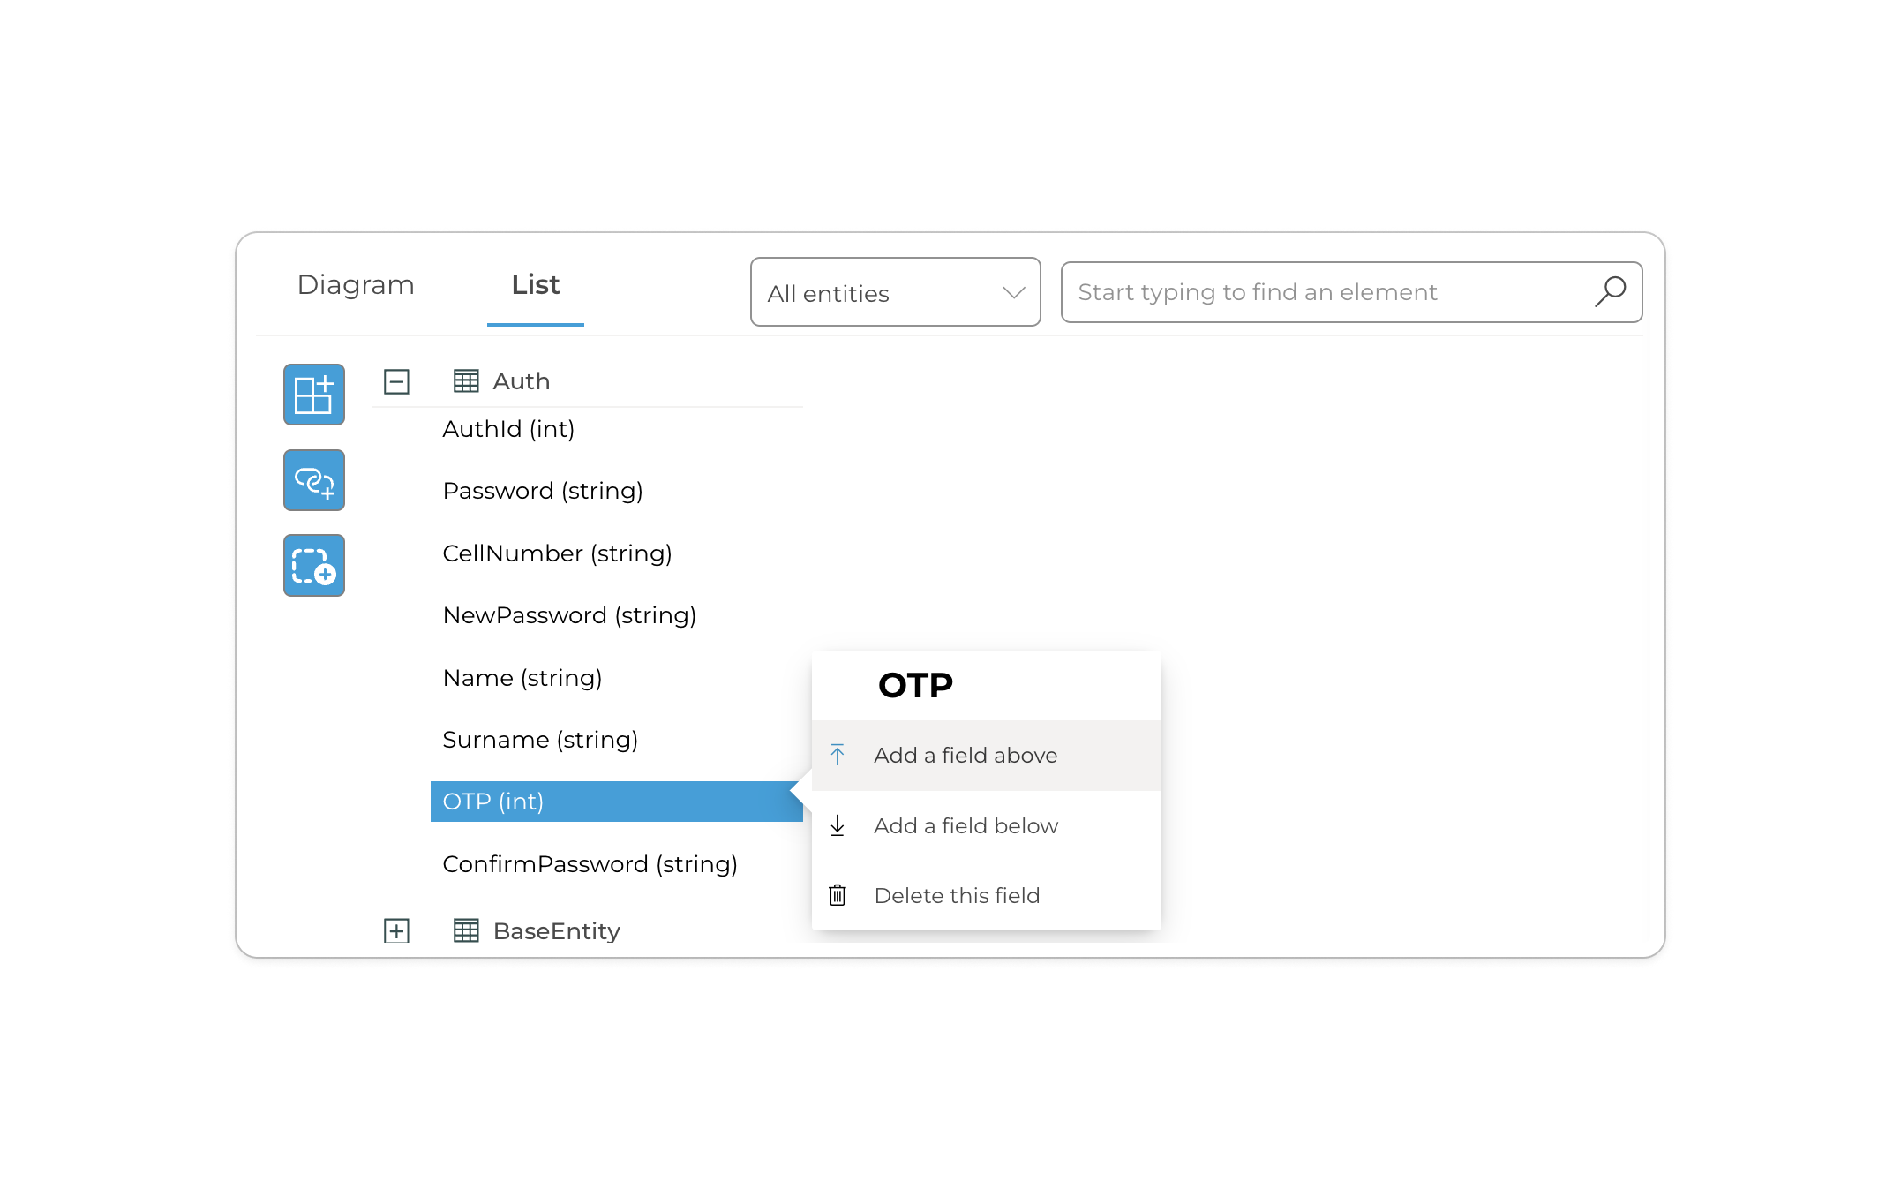Click the down-arrow icon for field below
Image resolution: width=1901 pixels, height=1197 pixels.
coord(838,825)
